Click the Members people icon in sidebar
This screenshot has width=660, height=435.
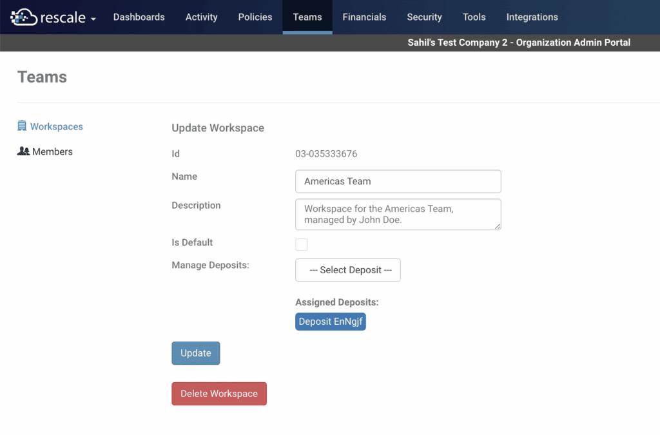coord(23,151)
